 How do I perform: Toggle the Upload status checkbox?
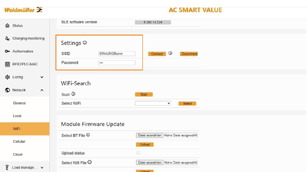[138, 153]
